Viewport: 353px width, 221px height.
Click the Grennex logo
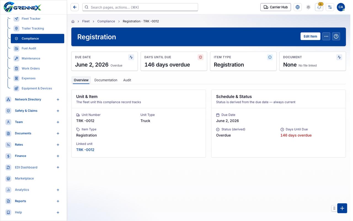pos(22,7)
